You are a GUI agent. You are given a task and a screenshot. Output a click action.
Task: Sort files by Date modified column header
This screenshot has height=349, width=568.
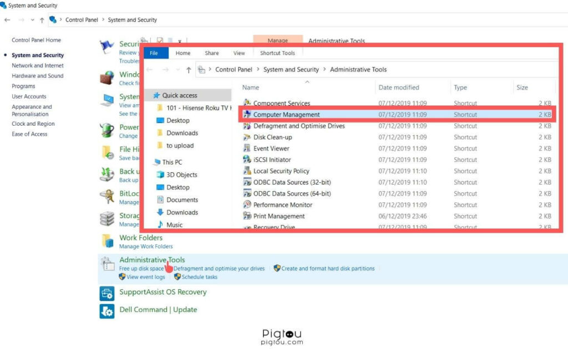398,88
